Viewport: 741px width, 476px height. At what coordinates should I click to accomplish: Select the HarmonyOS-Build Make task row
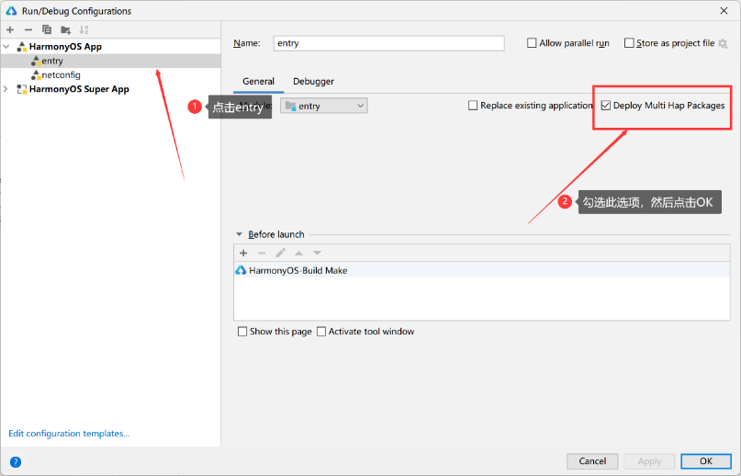(481, 270)
